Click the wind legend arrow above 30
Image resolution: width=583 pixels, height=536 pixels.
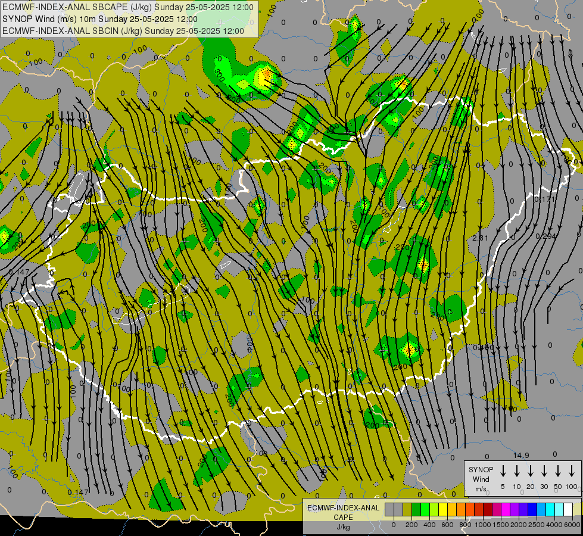click(x=544, y=471)
